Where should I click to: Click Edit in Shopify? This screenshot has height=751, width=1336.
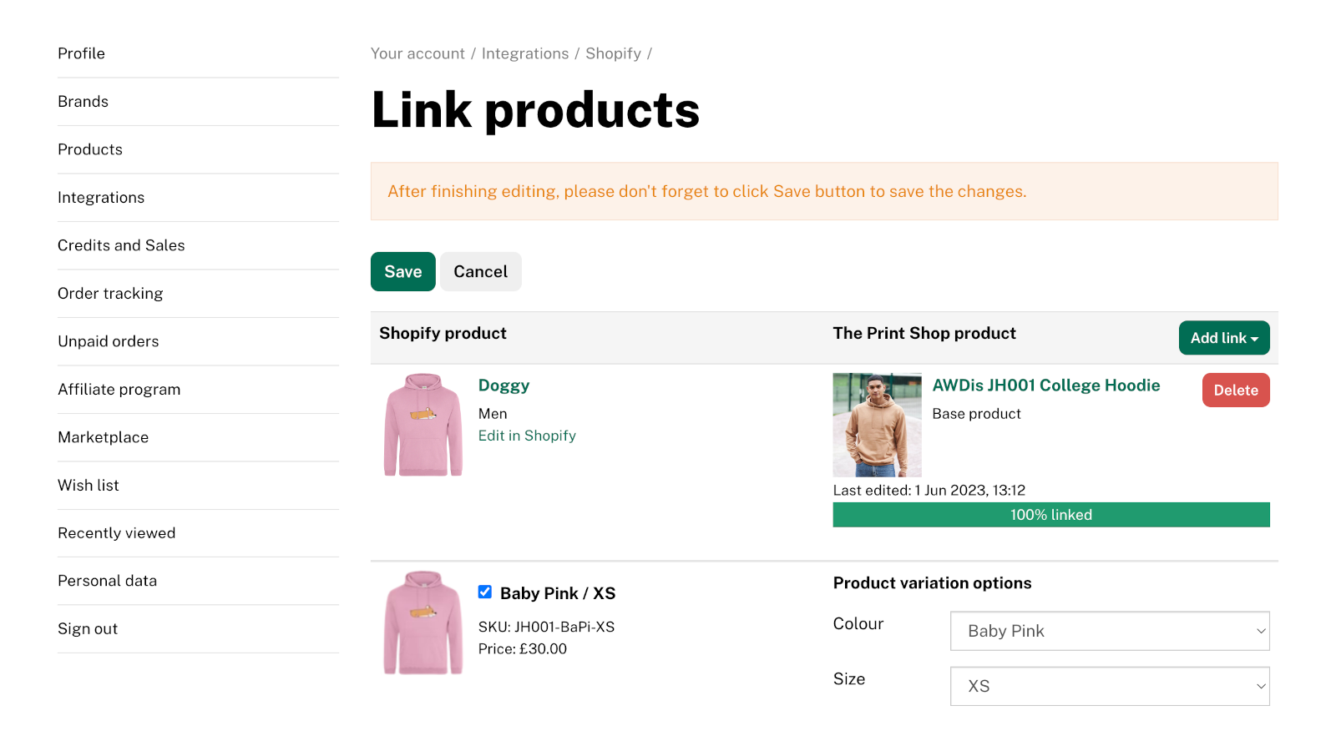527,436
